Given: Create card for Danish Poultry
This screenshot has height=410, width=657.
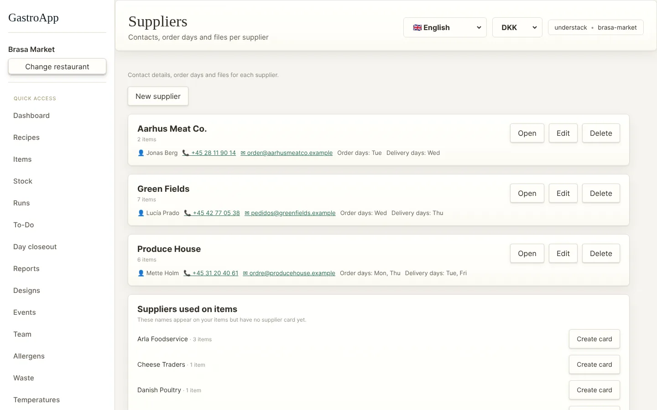Looking at the screenshot, I should [x=594, y=390].
